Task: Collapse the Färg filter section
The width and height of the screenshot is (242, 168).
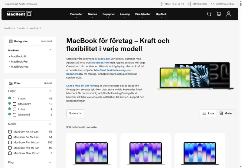Action: pos(50,163)
